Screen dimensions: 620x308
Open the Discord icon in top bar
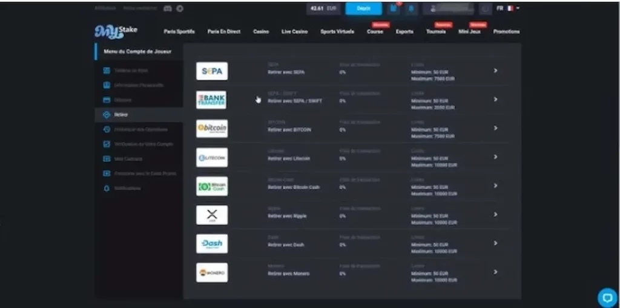[x=168, y=8]
